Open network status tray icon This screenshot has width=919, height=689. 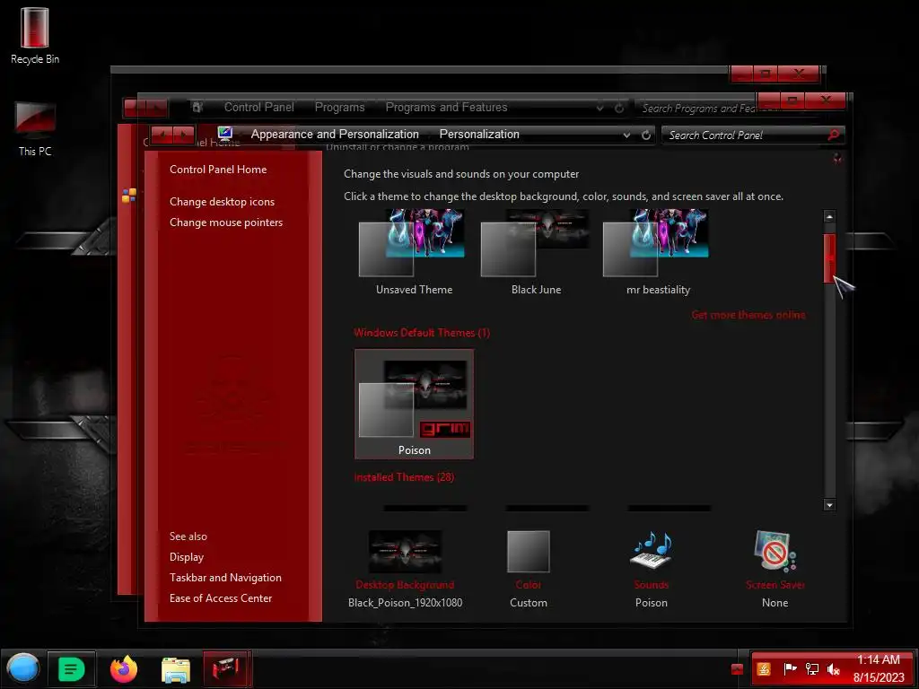[811, 669]
